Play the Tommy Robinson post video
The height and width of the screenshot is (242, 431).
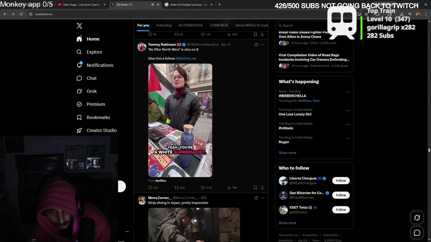click(180, 120)
